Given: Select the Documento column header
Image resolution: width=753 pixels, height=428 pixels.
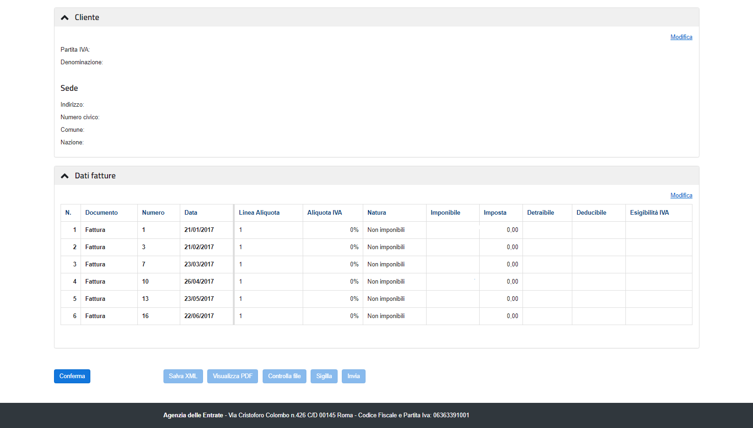Looking at the screenshot, I should click(x=102, y=213).
